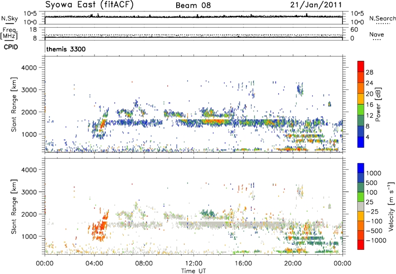Click the '60' Nave axis tick
The image size is (396, 274).
tap(354, 30)
